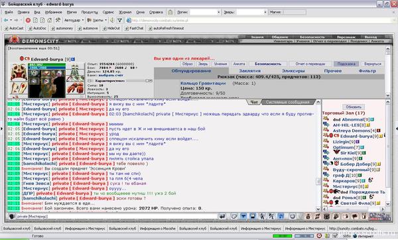This screenshot has height=240, width=398.
Task: Click the private chat message input field
Action: click(117, 216)
